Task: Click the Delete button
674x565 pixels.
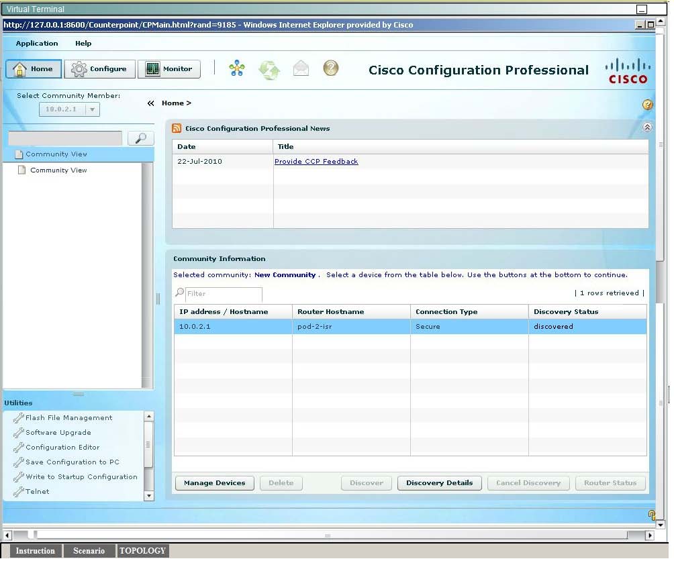Action: pyautogui.click(x=281, y=483)
